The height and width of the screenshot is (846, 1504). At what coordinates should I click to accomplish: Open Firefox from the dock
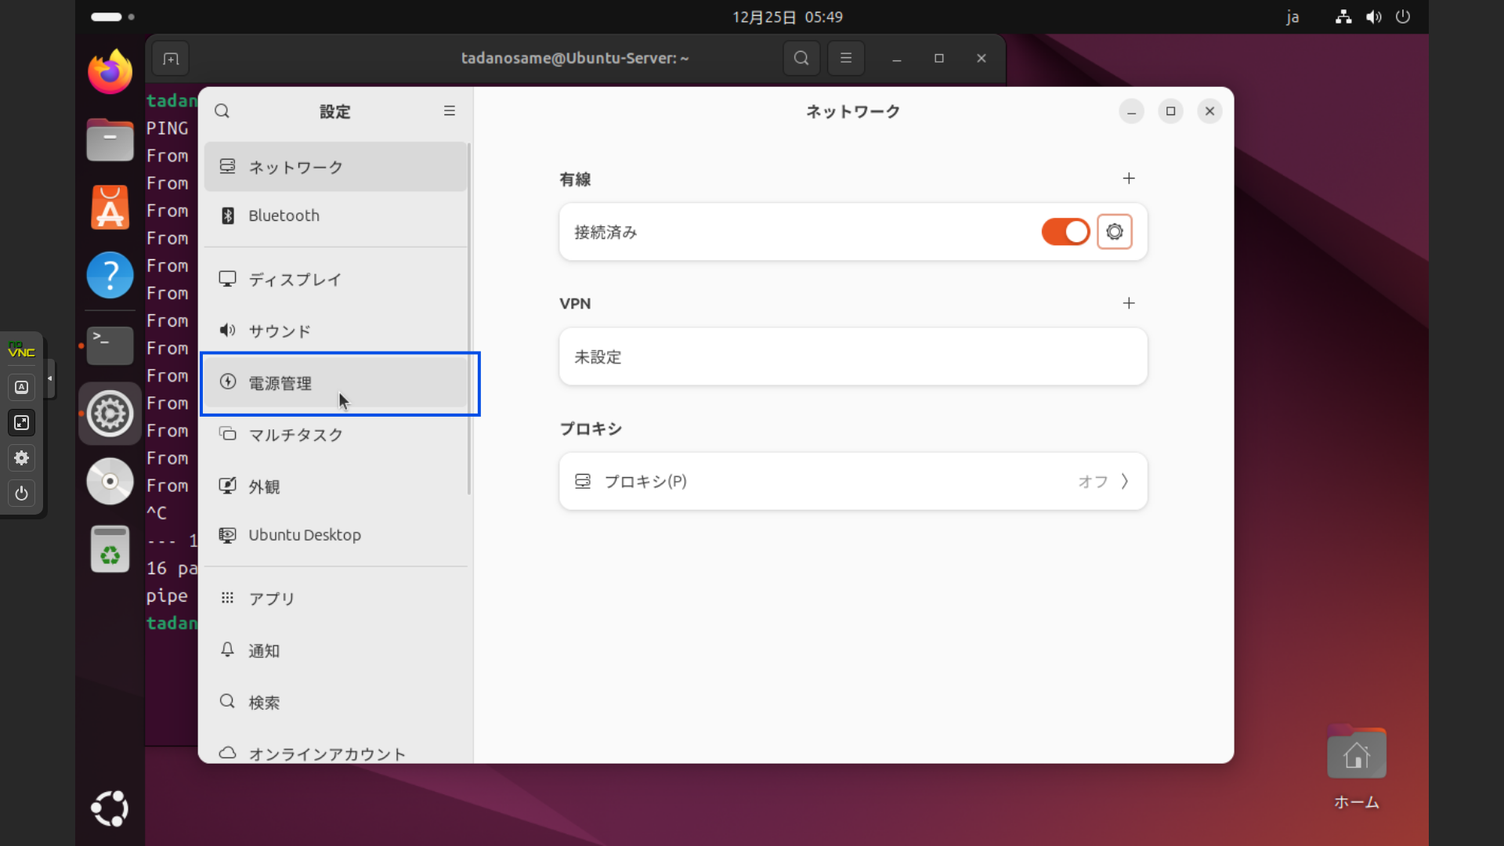(x=110, y=72)
